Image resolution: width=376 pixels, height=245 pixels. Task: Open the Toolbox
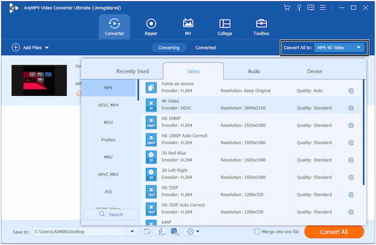click(261, 27)
